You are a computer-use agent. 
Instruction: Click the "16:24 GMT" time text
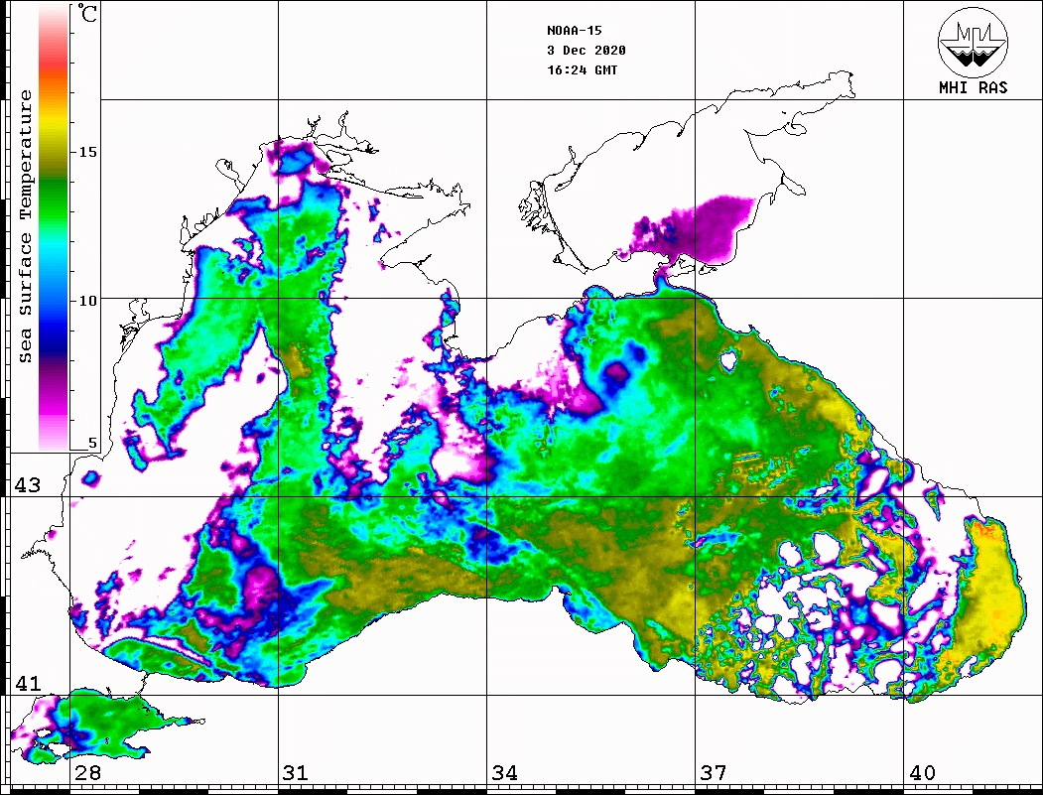point(582,69)
